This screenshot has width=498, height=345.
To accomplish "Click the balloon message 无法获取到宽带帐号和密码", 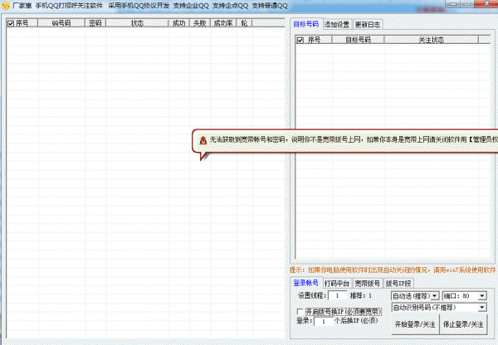I will pos(249,139).
